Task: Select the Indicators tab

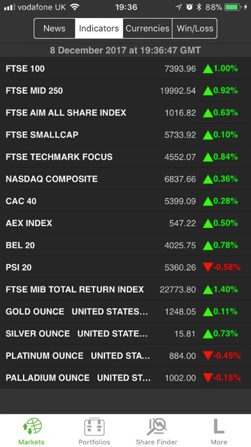Action: click(99, 28)
